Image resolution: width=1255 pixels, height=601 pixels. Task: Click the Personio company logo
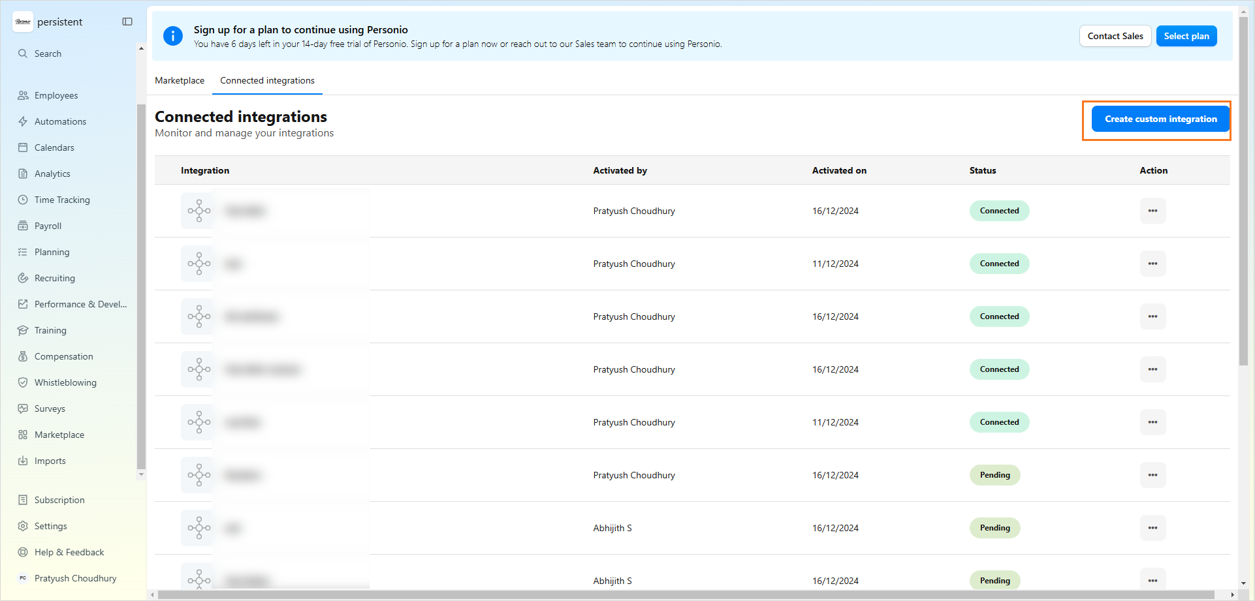pyautogui.click(x=23, y=22)
